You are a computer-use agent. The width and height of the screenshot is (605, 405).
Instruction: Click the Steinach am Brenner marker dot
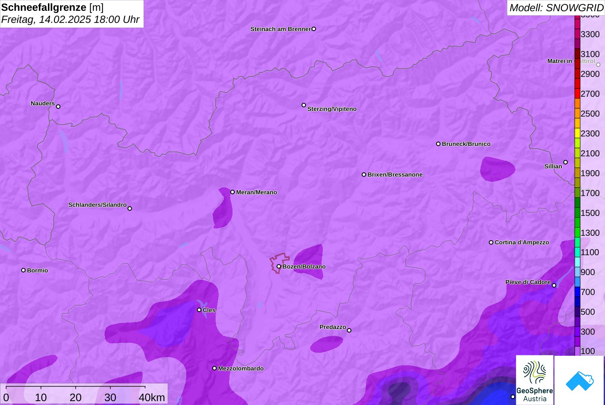pyautogui.click(x=314, y=29)
